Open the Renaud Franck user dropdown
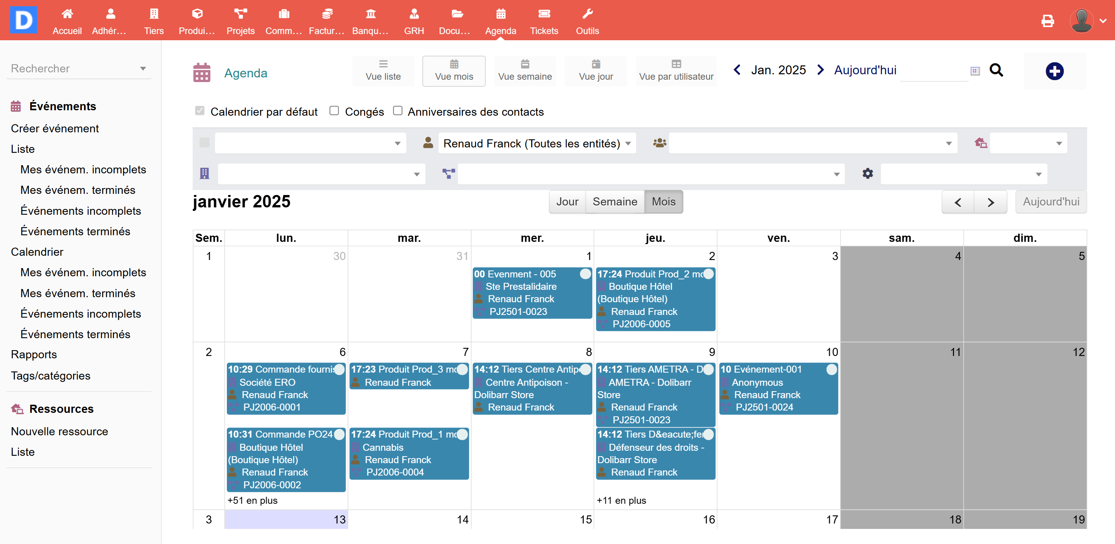The image size is (1115, 544). point(537,144)
